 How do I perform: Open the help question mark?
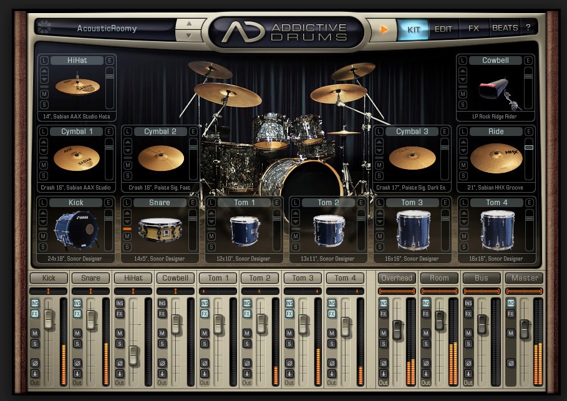pyautogui.click(x=528, y=28)
